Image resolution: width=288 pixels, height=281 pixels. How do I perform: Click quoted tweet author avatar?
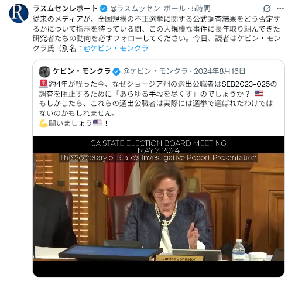(x=44, y=71)
